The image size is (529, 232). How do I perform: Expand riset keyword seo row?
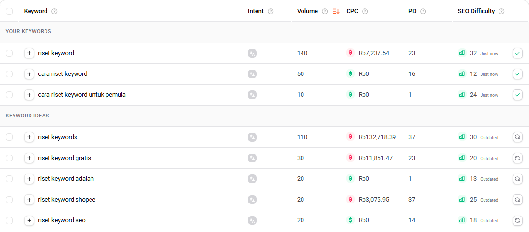pyautogui.click(x=30, y=220)
